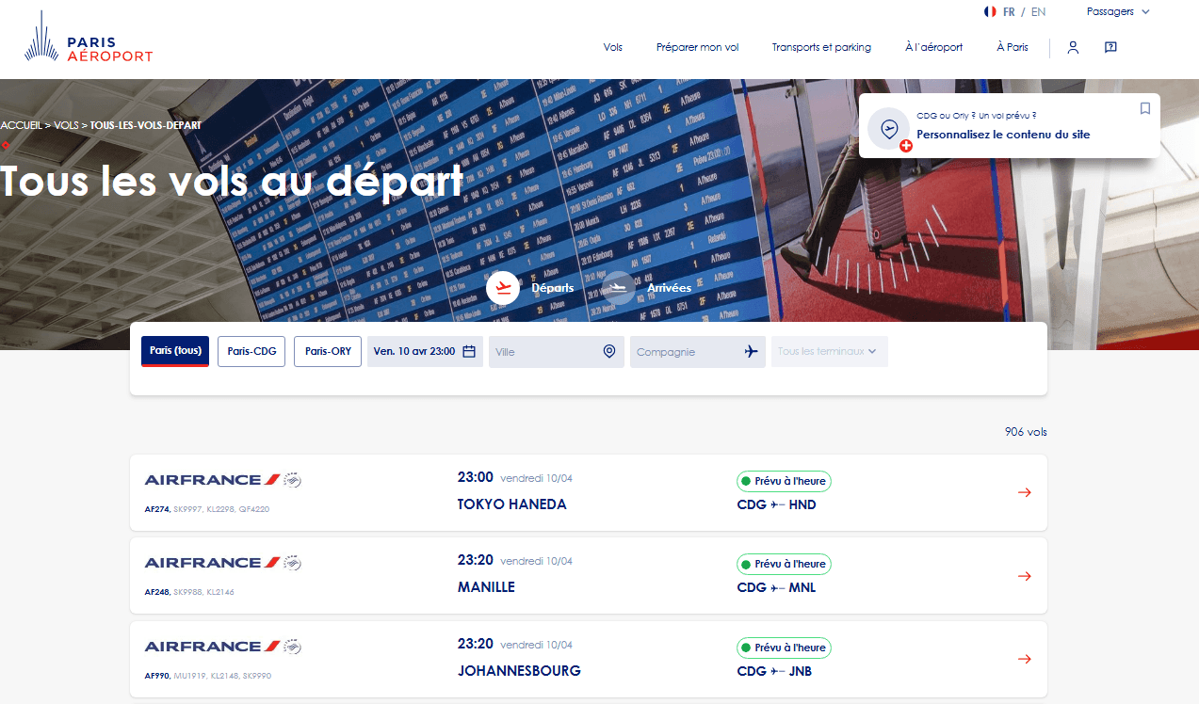
Task: Switch to the Arrivées tab label
Action: (x=669, y=288)
